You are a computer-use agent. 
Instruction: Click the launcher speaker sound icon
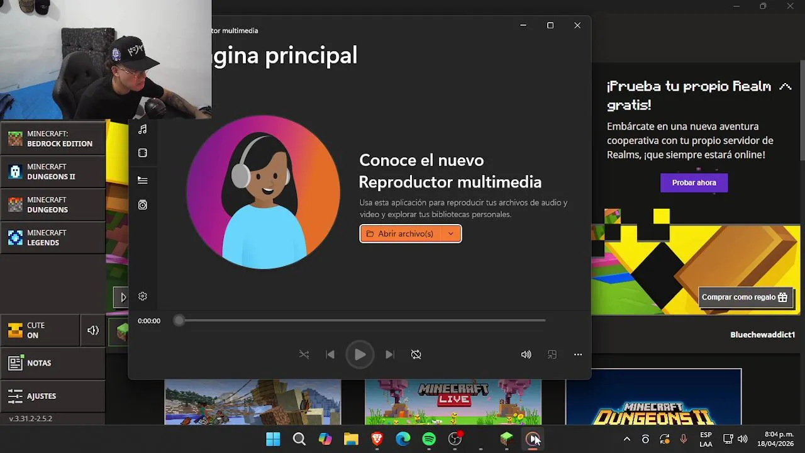click(93, 330)
